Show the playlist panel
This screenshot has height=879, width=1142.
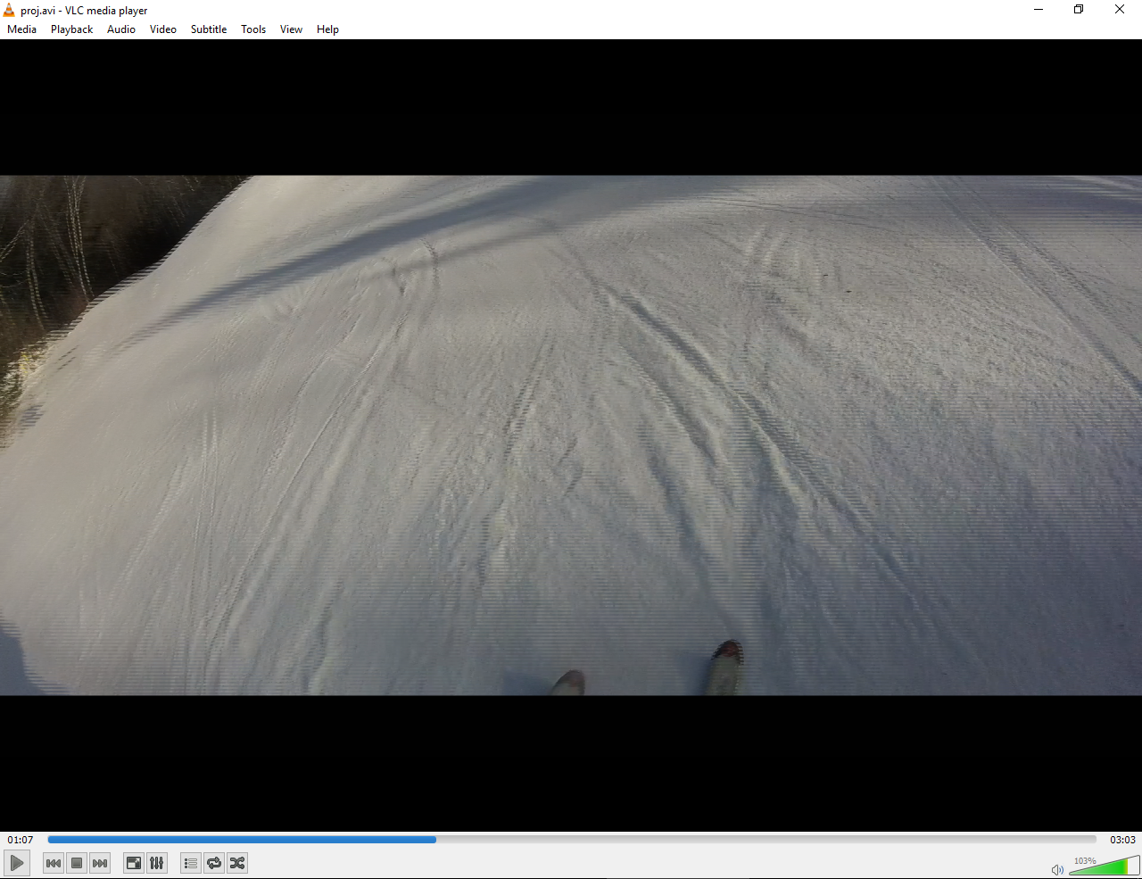tap(191, 863)
